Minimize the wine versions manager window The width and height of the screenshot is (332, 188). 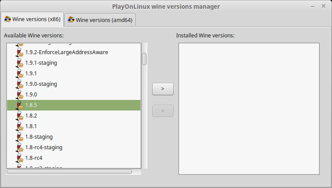click(313, 7)
